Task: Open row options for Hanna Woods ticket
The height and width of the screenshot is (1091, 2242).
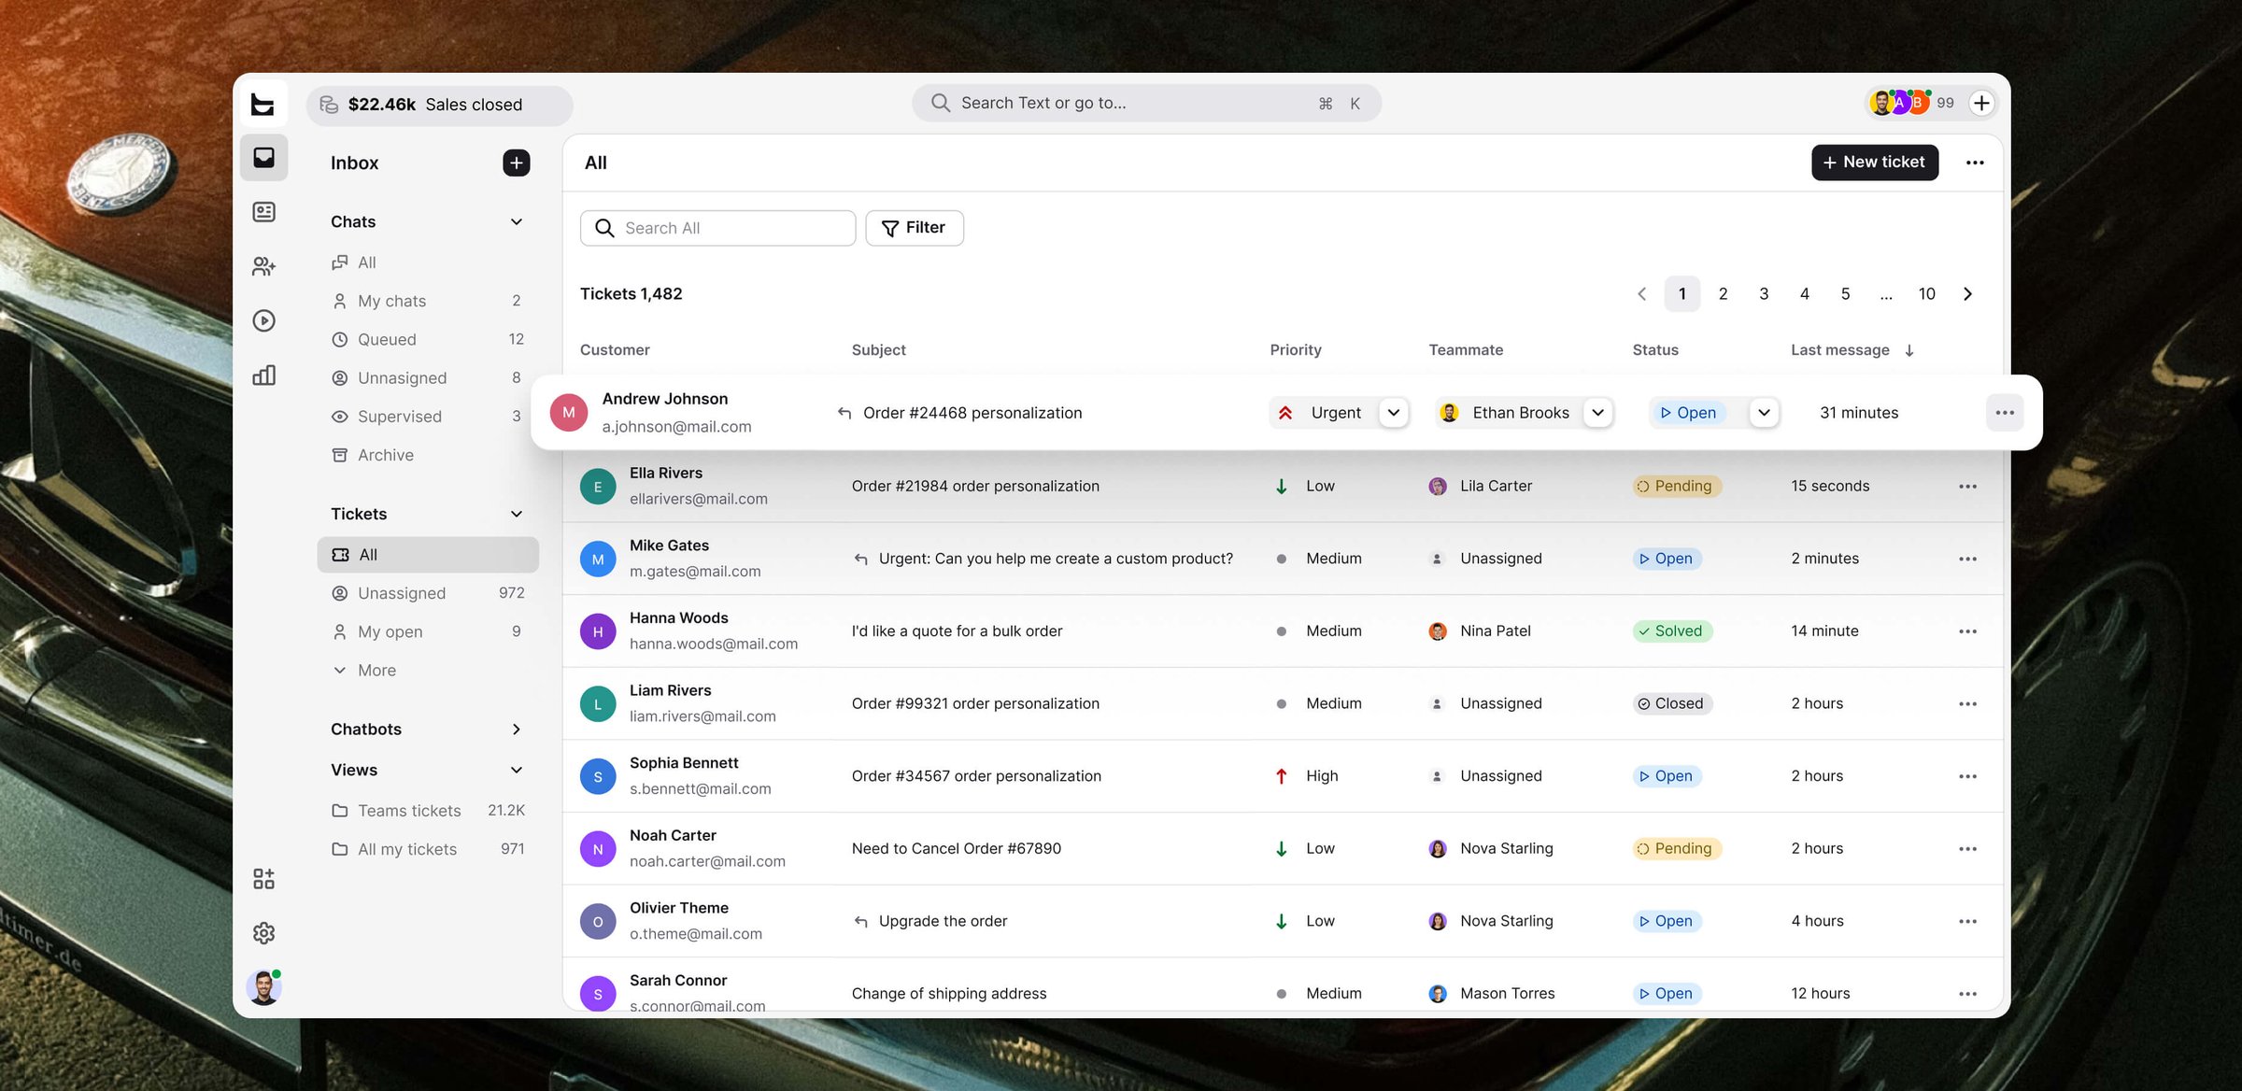Action: [x=1968, y=631]
